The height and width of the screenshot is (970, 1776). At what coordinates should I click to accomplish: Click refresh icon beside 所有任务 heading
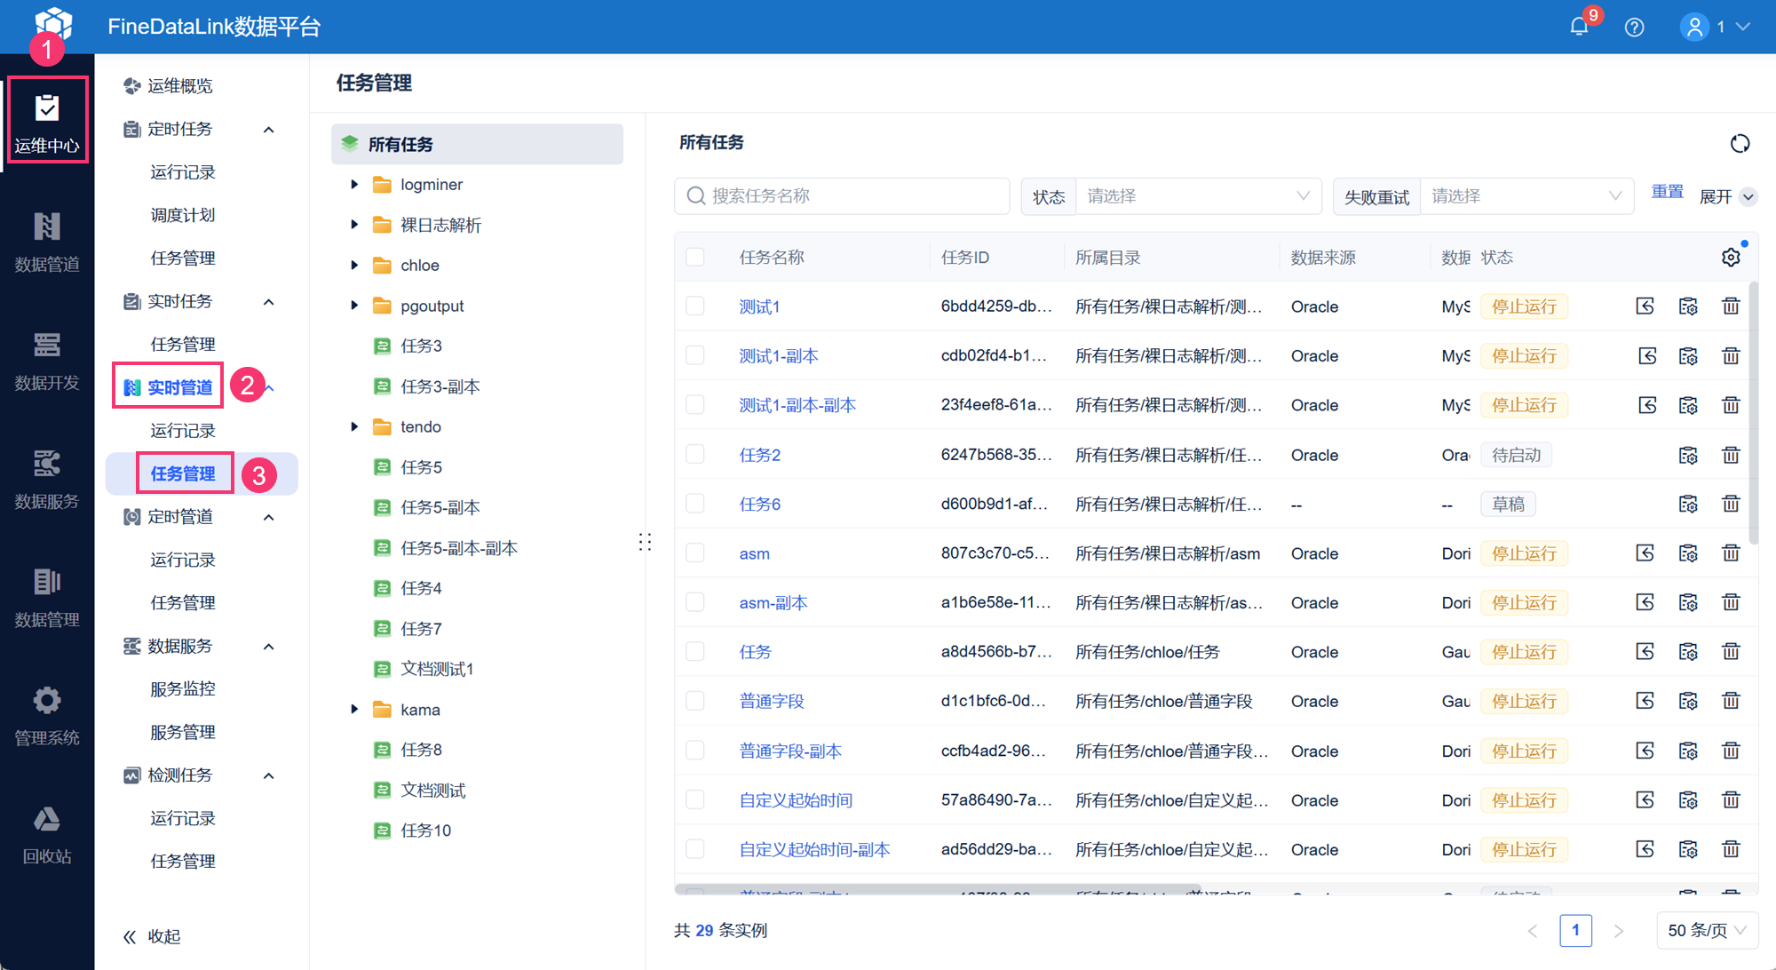1740,143
